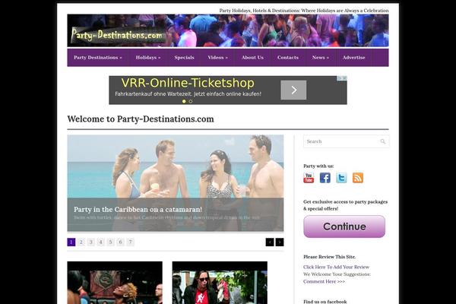Click the Continue button
The height and width of the screenshot is (304, 456).
344,226
